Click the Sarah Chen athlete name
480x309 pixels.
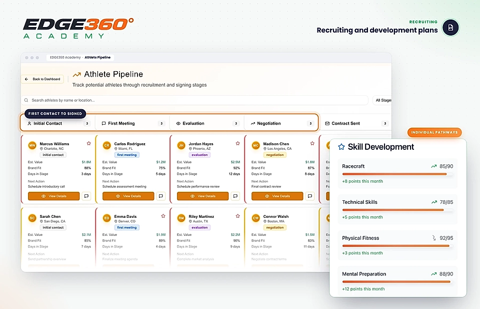[x=50, y=216]
